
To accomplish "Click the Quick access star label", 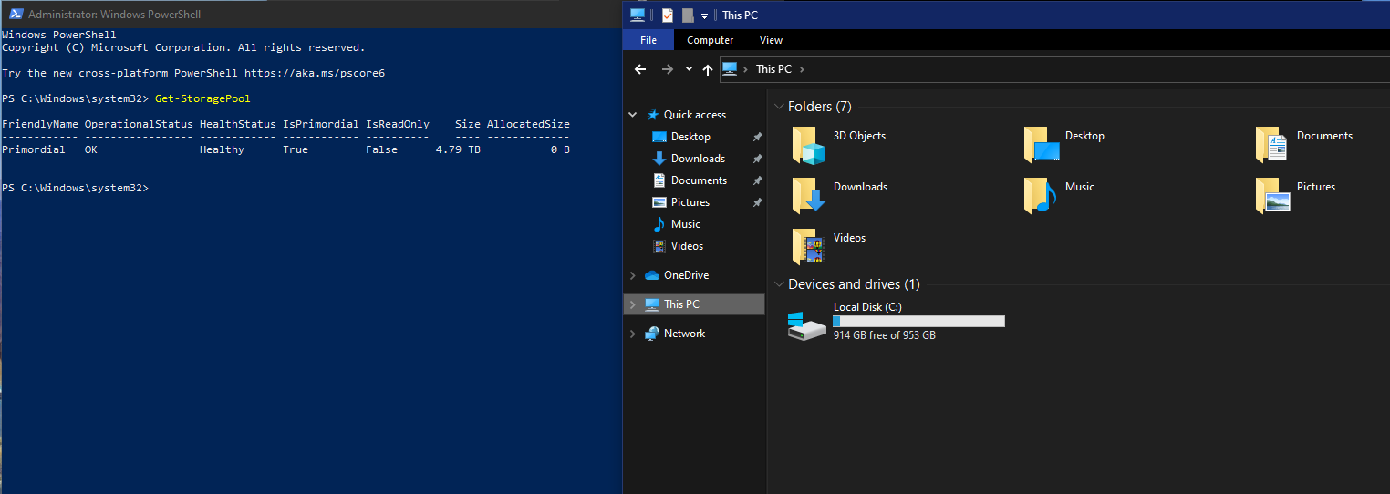I will [x=695, y=115].
